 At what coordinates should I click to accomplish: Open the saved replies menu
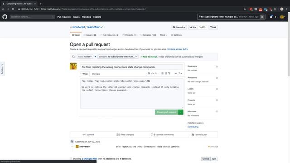pyautogui.click(x=180, y=73)
